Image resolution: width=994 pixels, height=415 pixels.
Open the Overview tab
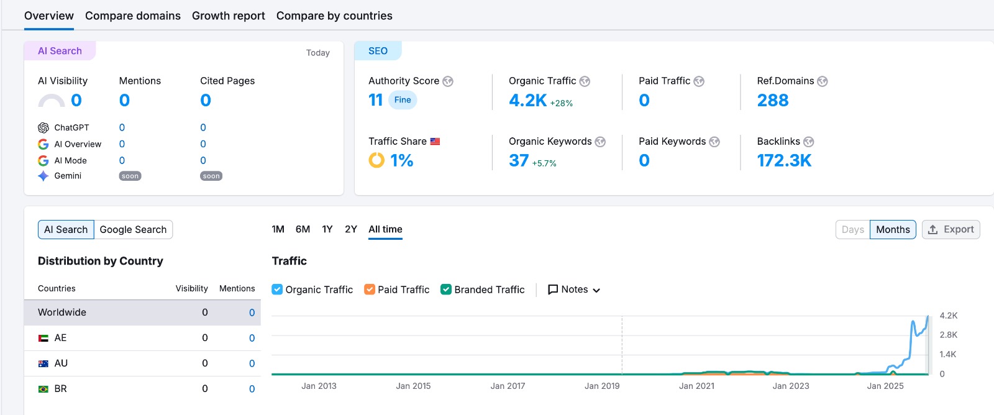[49, 16]
